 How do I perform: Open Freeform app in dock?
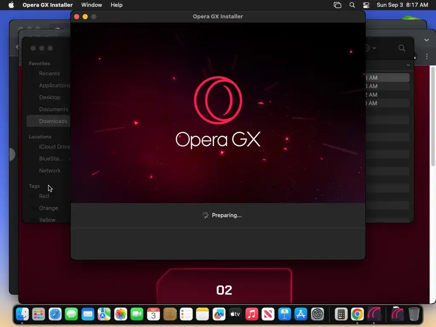[219, 315]
